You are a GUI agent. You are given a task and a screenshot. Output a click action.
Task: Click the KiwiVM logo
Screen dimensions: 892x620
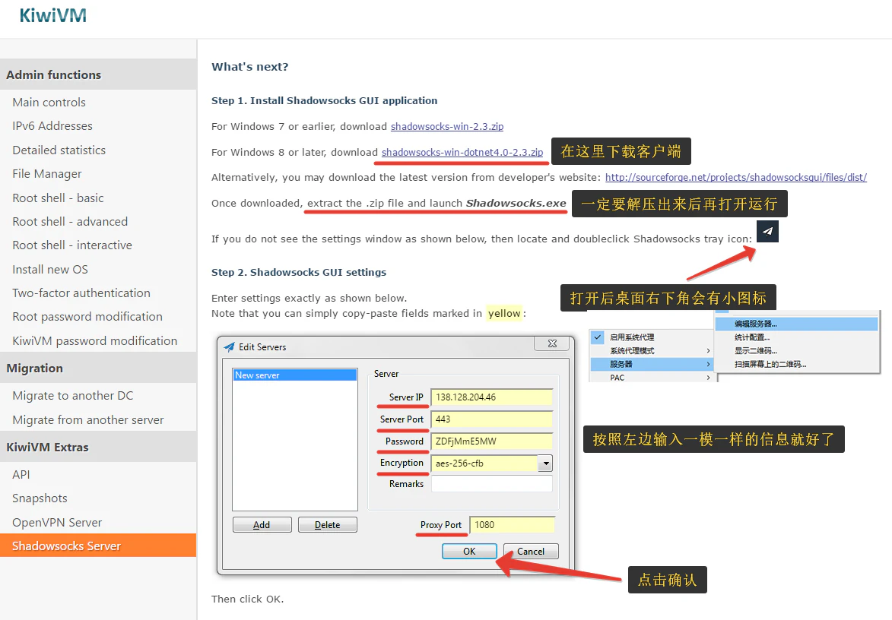pos(53,15)
